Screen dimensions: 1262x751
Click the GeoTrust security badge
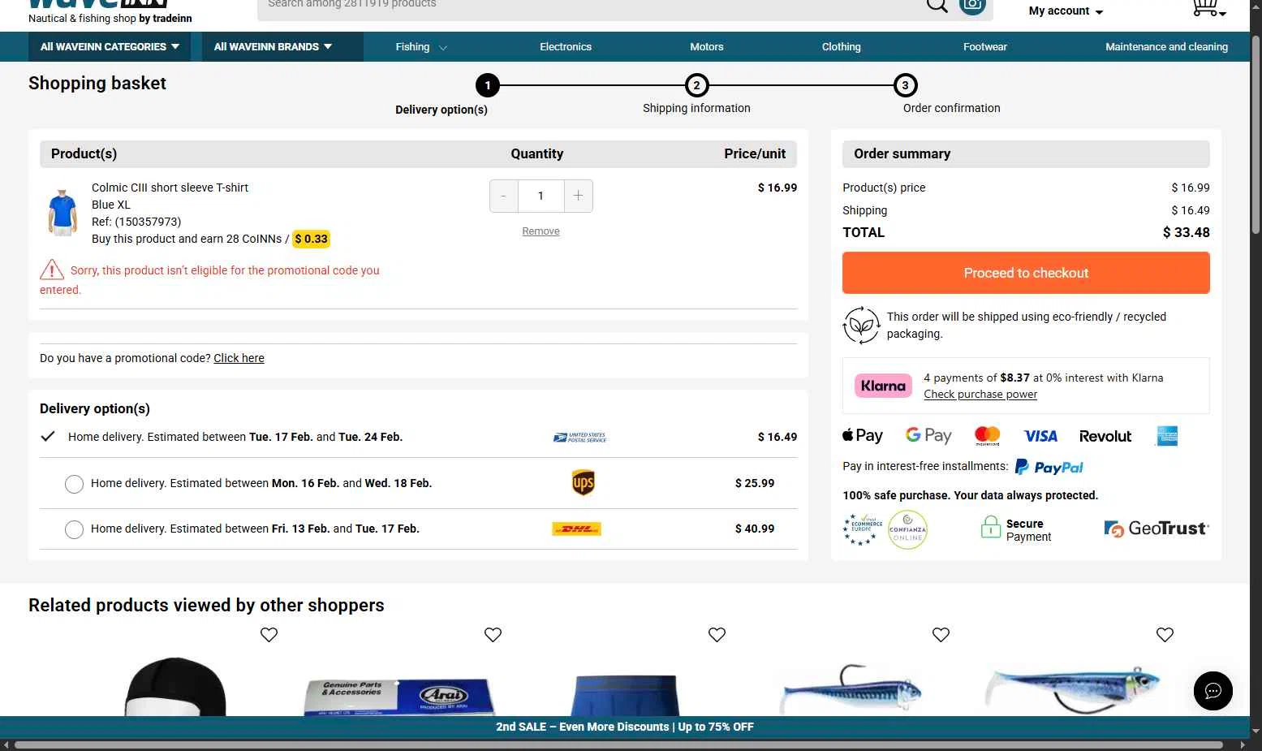[x=1156, y=529]
